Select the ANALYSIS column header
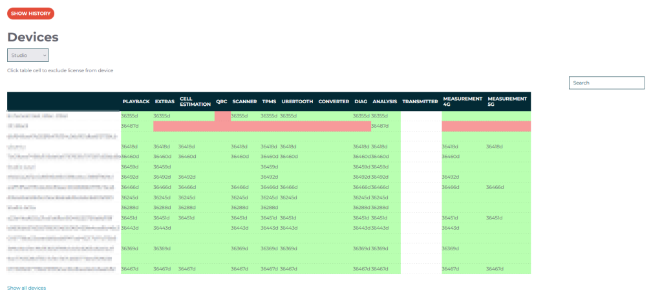662x300 pixels. pyautogui.click(x=385, y=101)
